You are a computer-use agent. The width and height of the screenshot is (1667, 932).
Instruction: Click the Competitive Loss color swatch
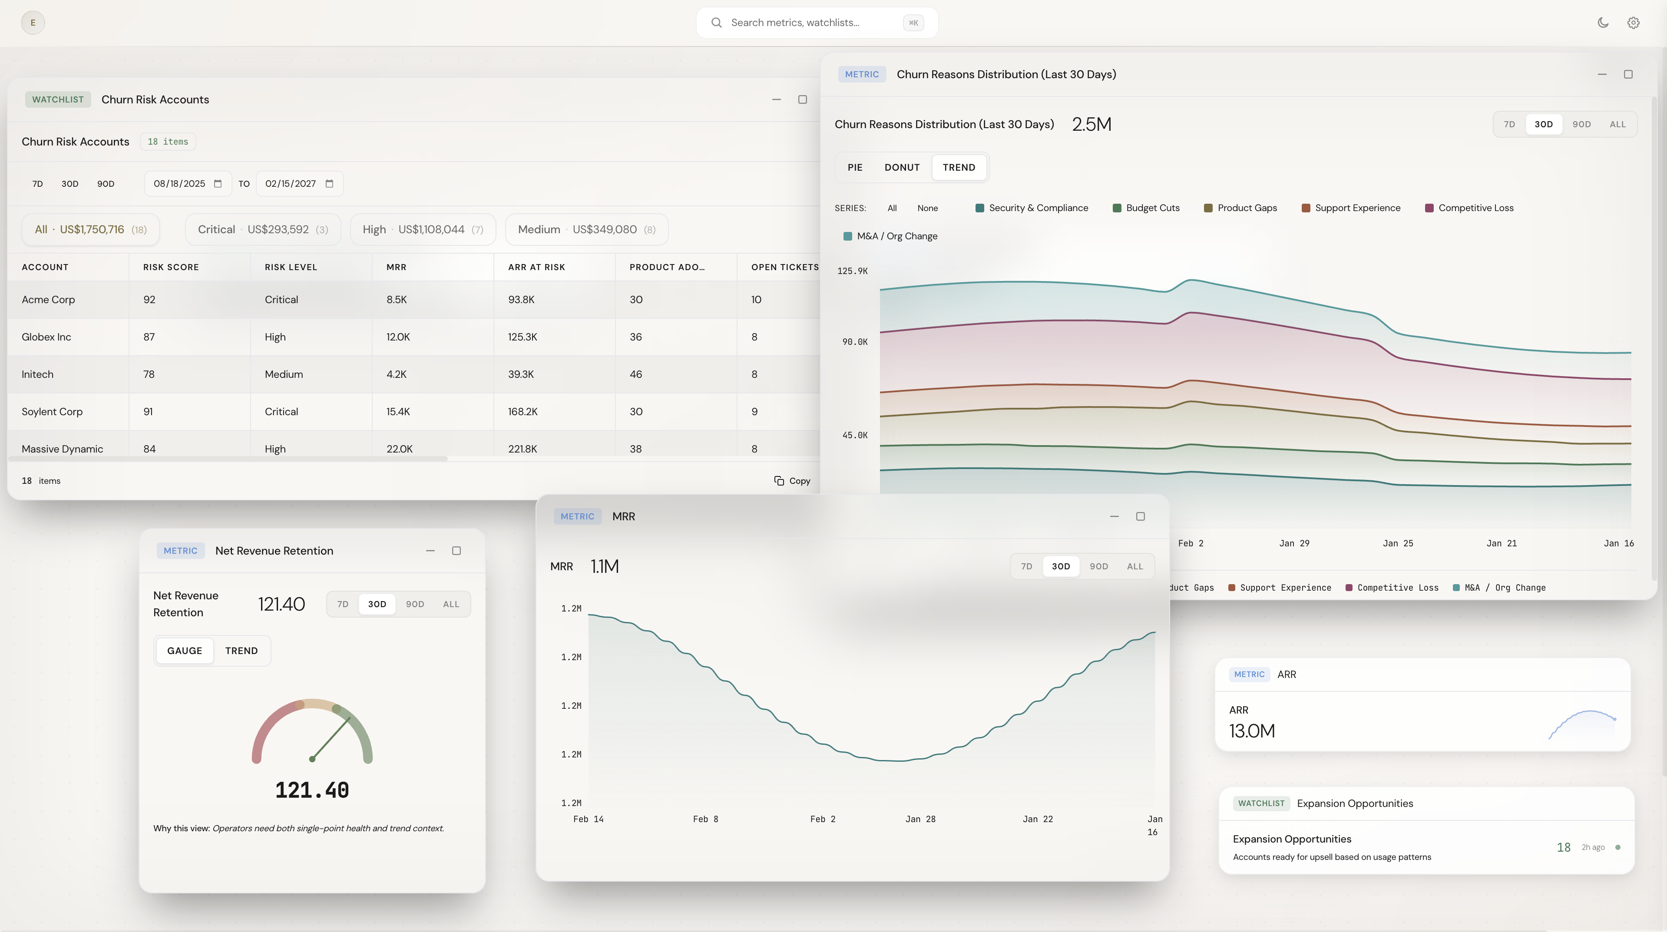pos(1429,208)
